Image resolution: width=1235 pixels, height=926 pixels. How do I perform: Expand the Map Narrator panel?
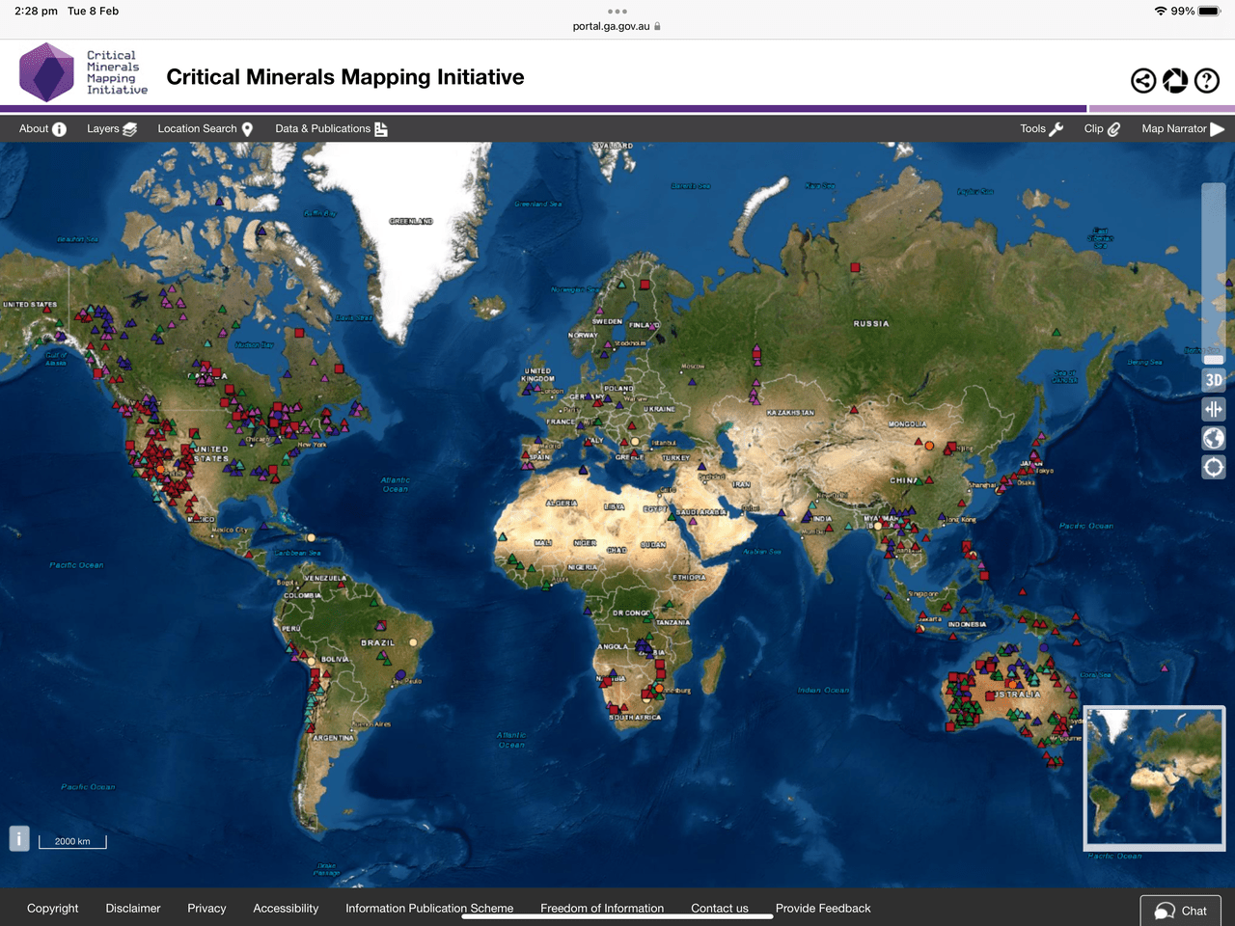(1179, 128)
